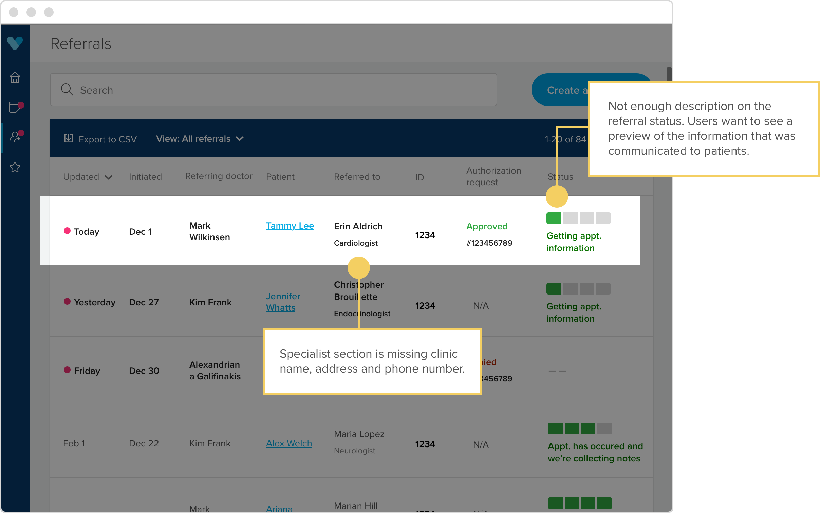Screen dimensions: 820x513
Task: Click the Referring doctor column header
Action: coord(219,176)
